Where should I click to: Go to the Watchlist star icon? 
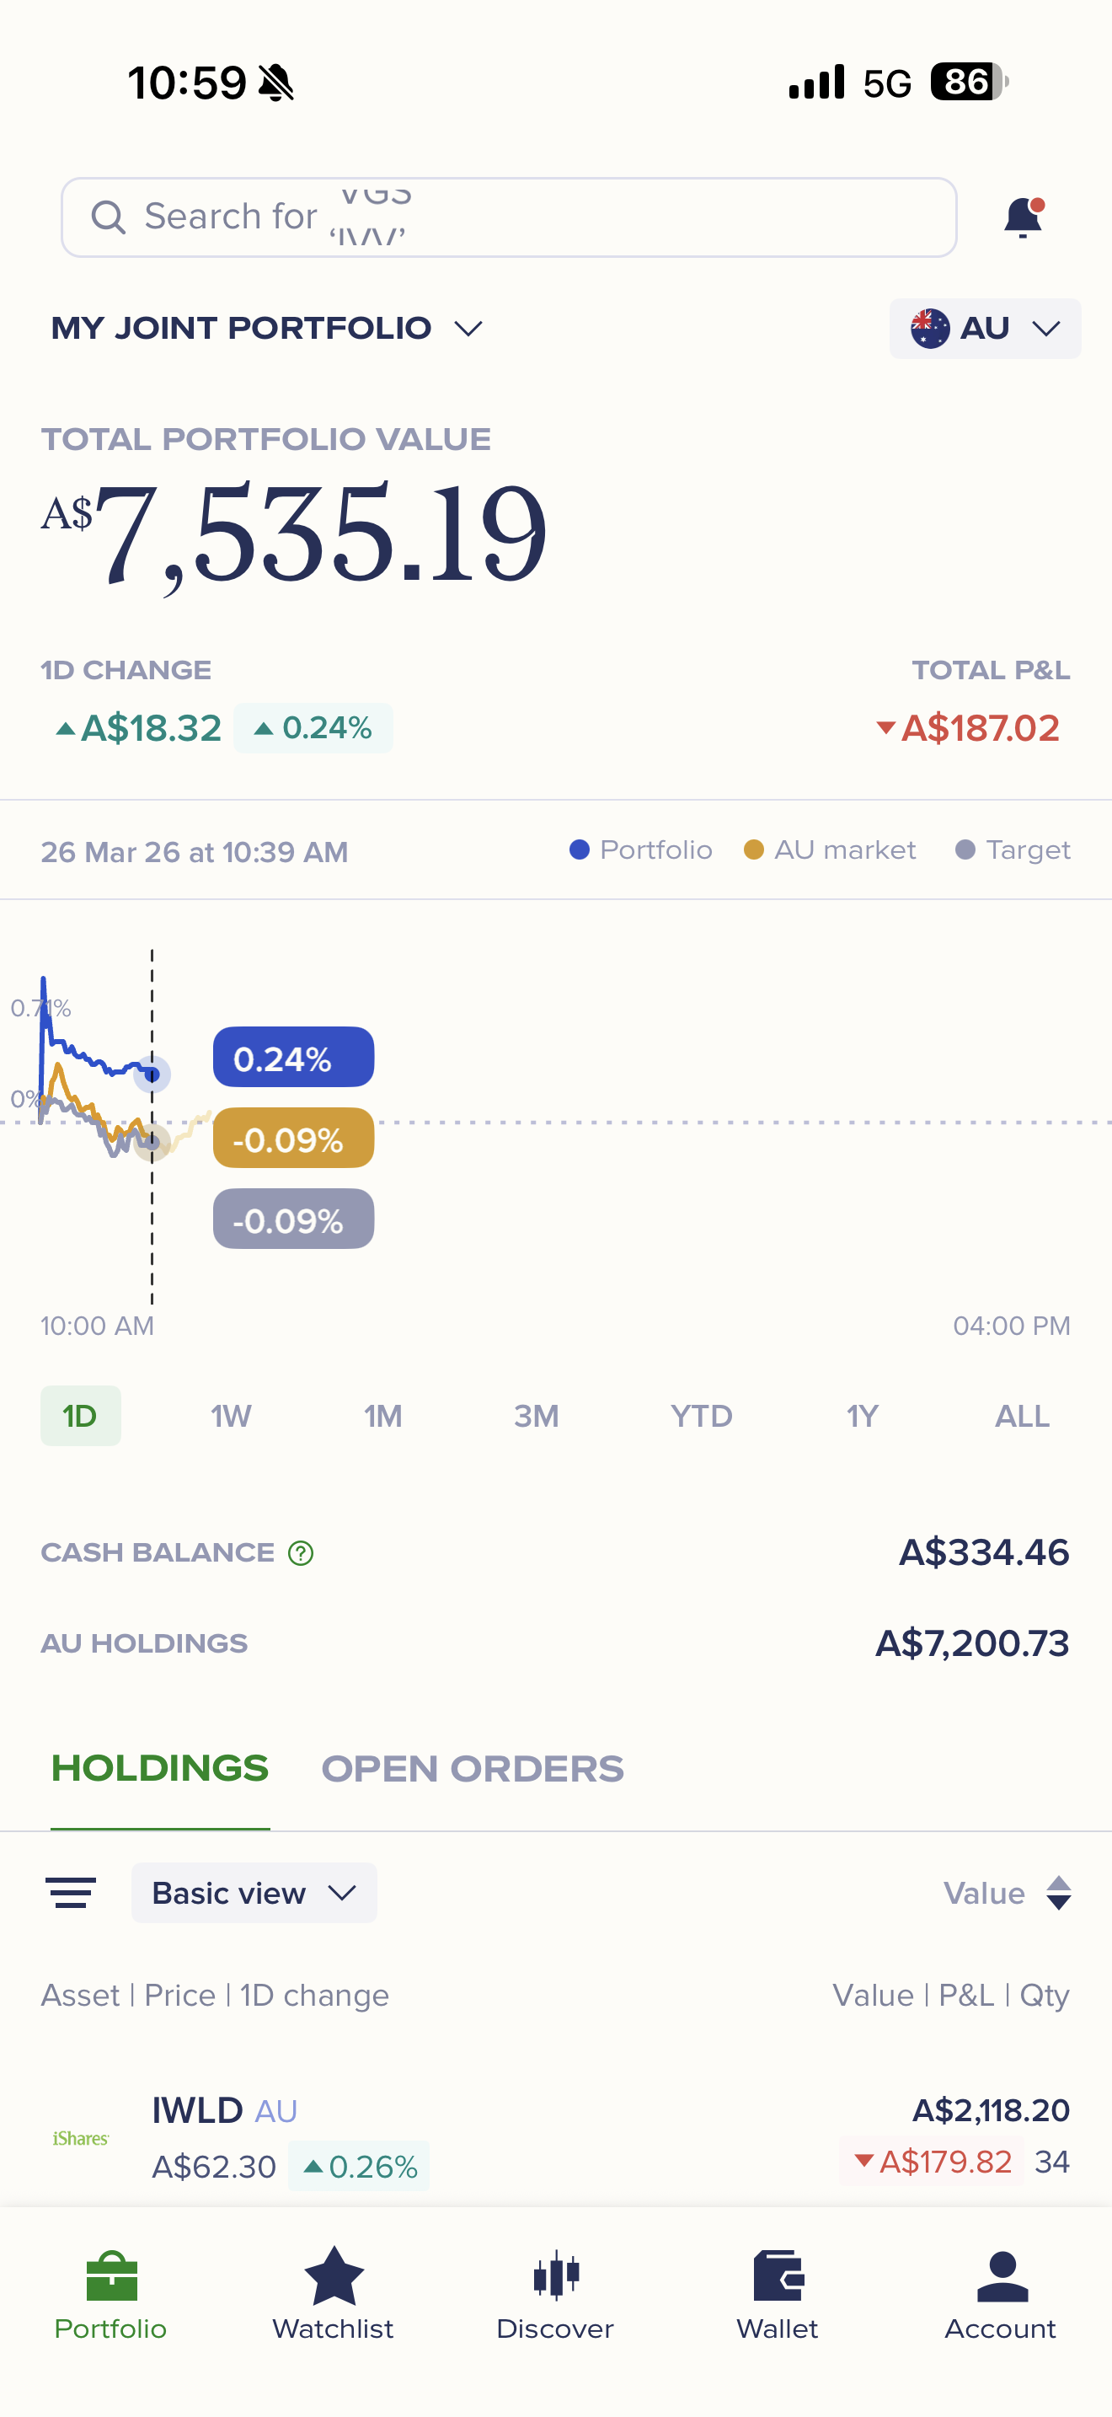point(334,2275)
